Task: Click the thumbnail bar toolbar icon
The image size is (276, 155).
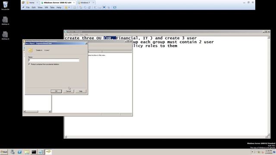Action: pyautogui.click(x=100, y=7)
